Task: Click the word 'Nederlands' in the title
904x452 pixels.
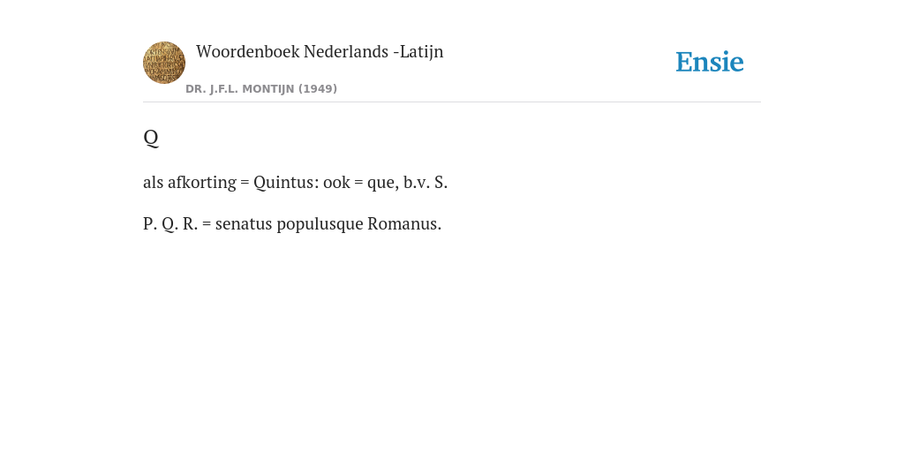Action: point(346,51)
